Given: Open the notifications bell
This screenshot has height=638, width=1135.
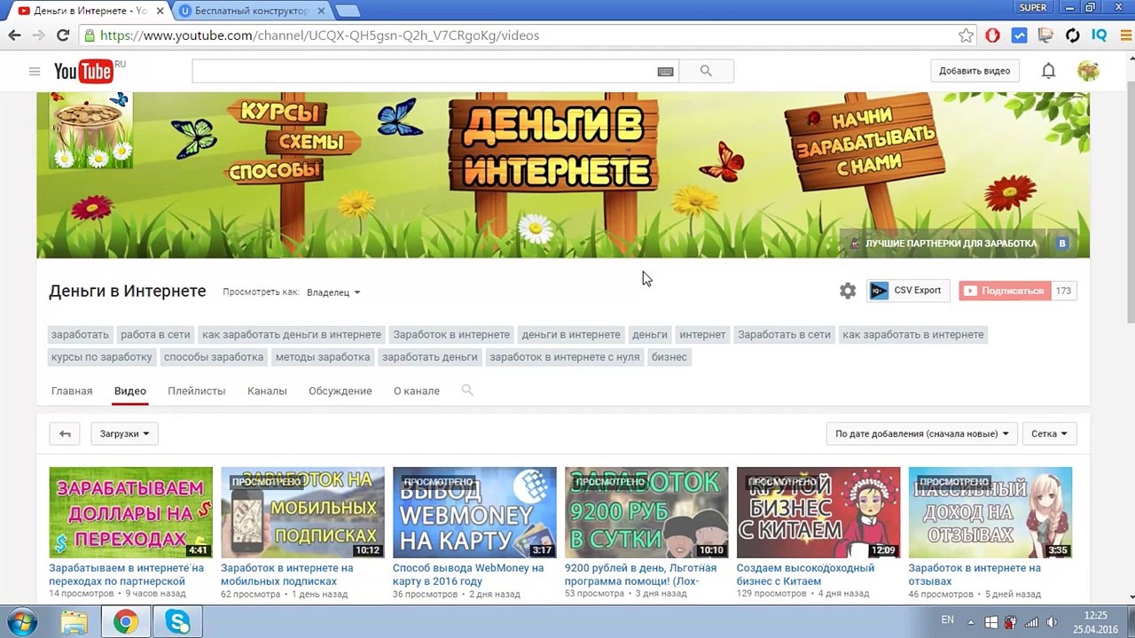Looking at the screenshot, I should pyautogui.click(x=1048, y=71).
